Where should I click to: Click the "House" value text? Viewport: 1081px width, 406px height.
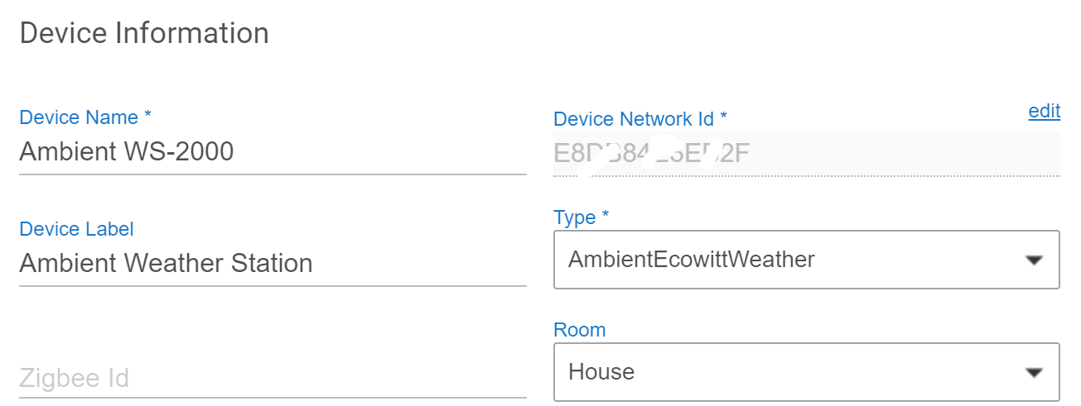click(x=601, y=372)
